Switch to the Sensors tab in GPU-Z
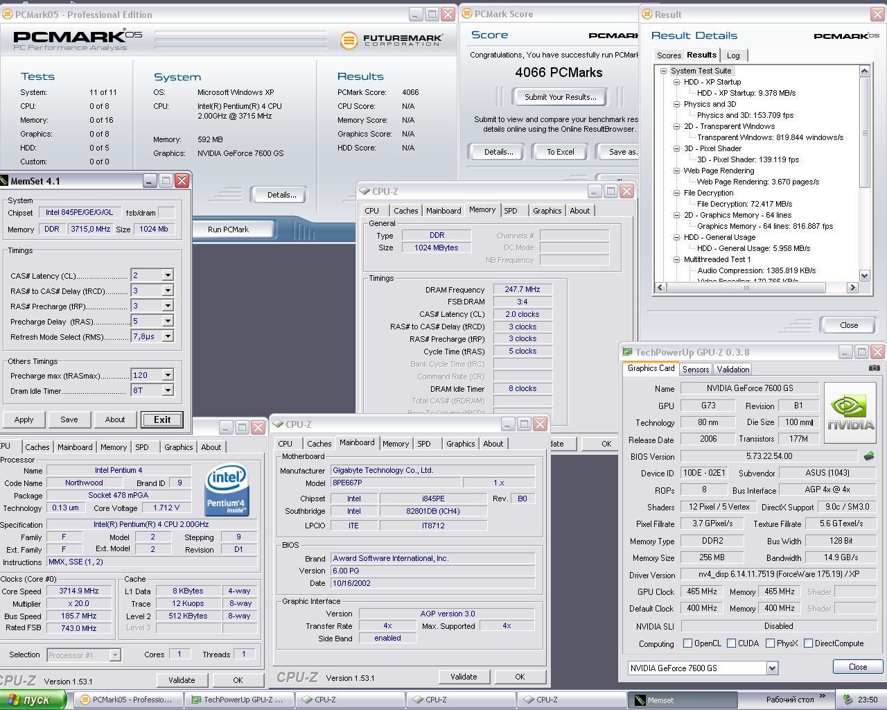 [695, 370]
